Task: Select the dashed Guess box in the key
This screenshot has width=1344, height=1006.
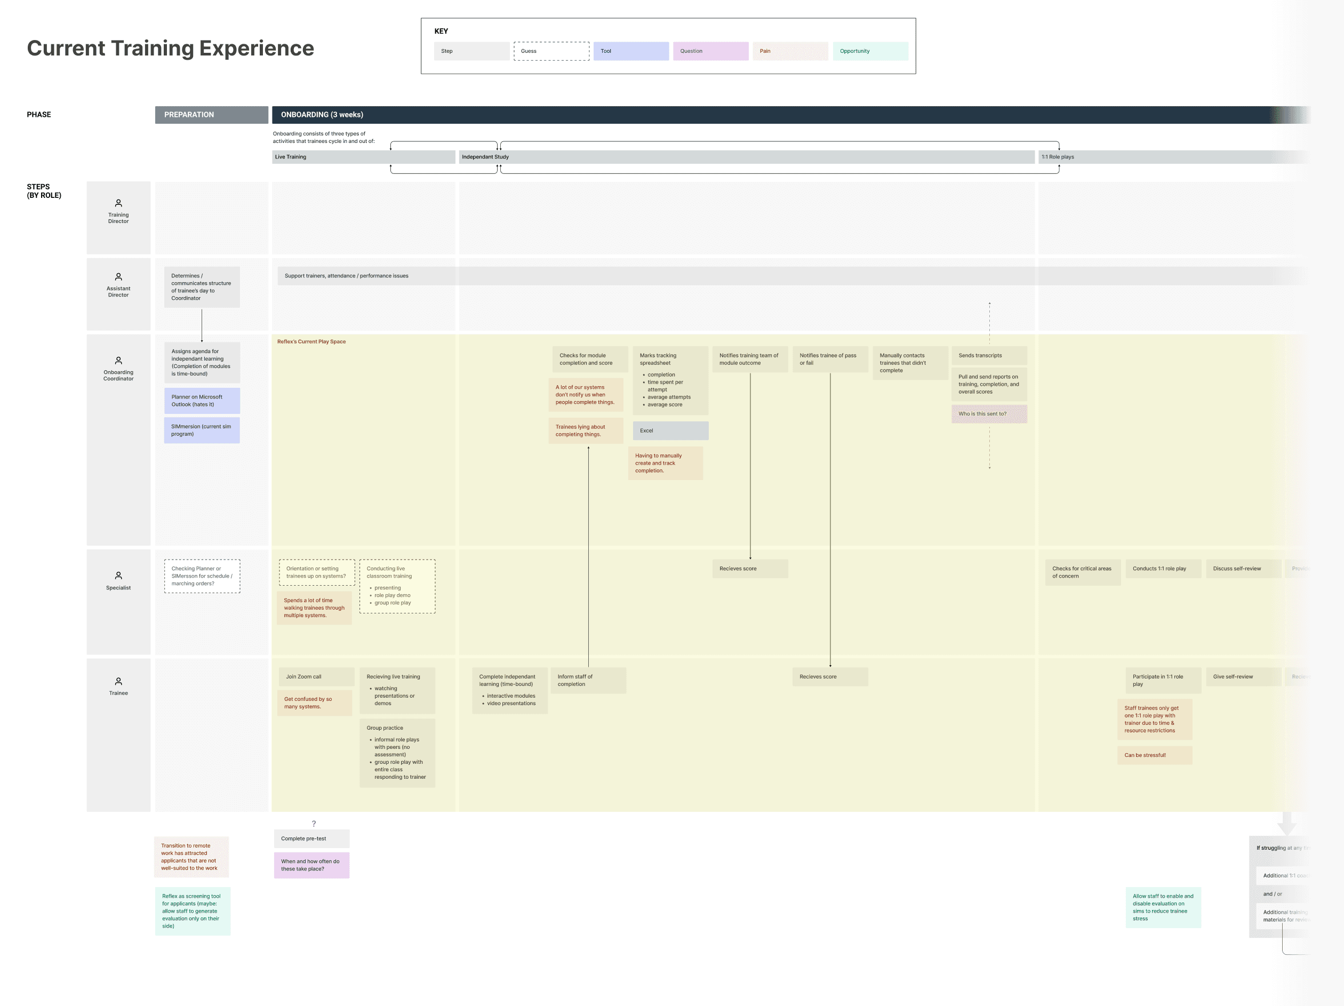Action: [x=551, y=51]
